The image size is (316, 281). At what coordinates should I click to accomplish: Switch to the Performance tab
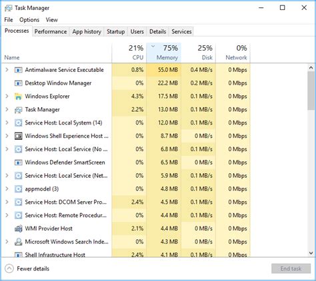click(x=51, y=31)
